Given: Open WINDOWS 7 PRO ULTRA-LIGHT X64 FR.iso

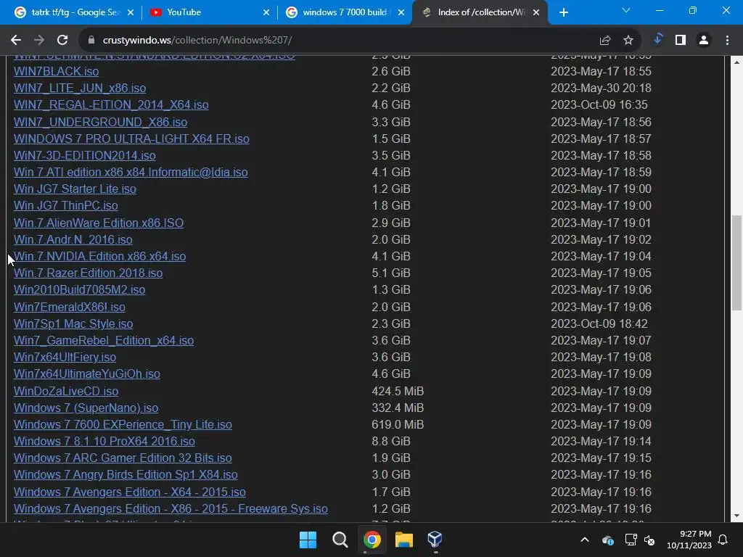Looking at the screenshot, I should click(131, 139).
